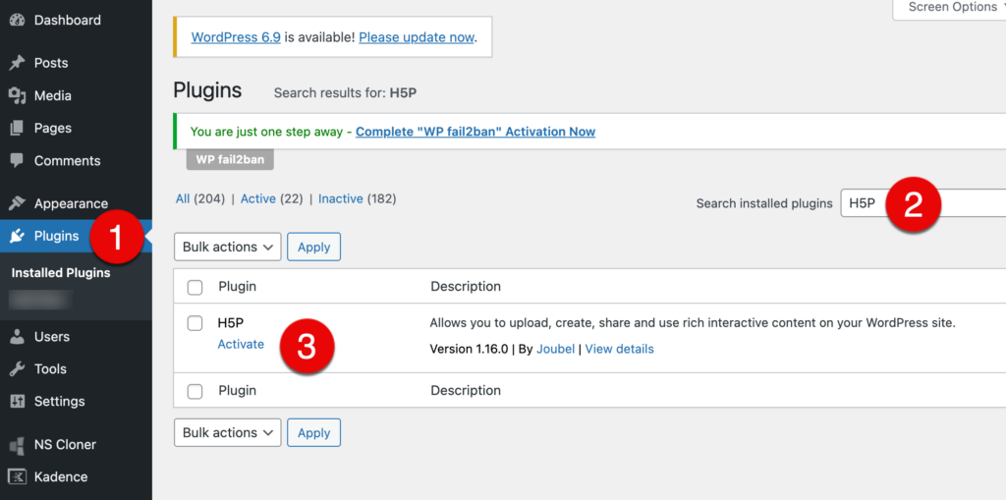Screen dimensions: 1006x500
Task: Click the Appearance paintbrush icon
Action: pyautogui.click(x=17, y=203)
